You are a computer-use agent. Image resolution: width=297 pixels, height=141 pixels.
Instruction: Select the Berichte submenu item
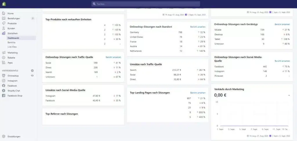pyautogui.click(x=11, y=43)
